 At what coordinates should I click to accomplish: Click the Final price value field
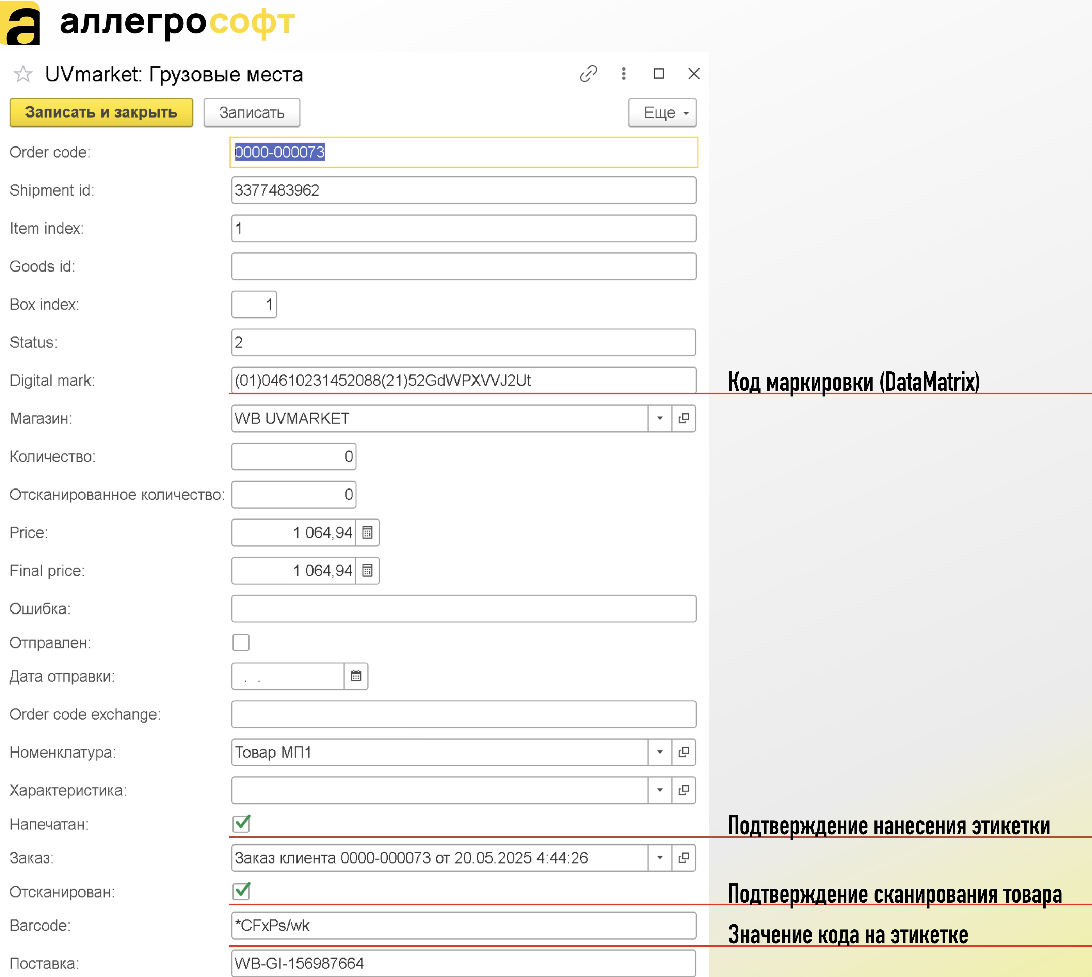coord(293,571)
